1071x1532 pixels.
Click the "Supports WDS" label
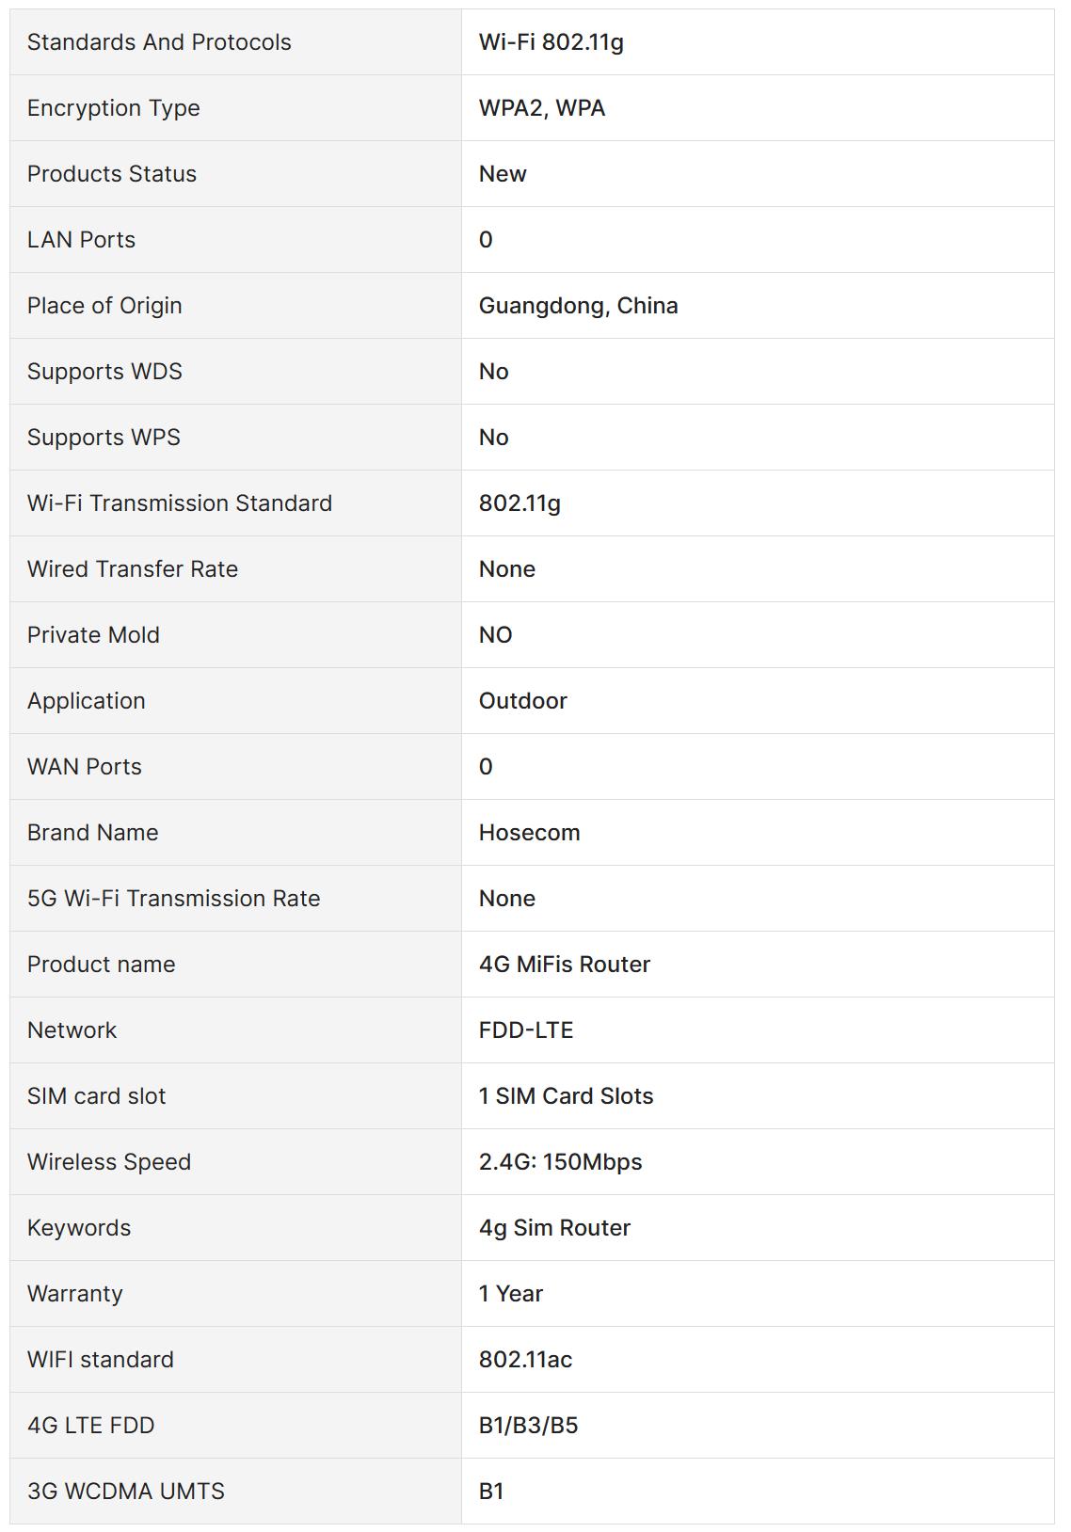104,372
